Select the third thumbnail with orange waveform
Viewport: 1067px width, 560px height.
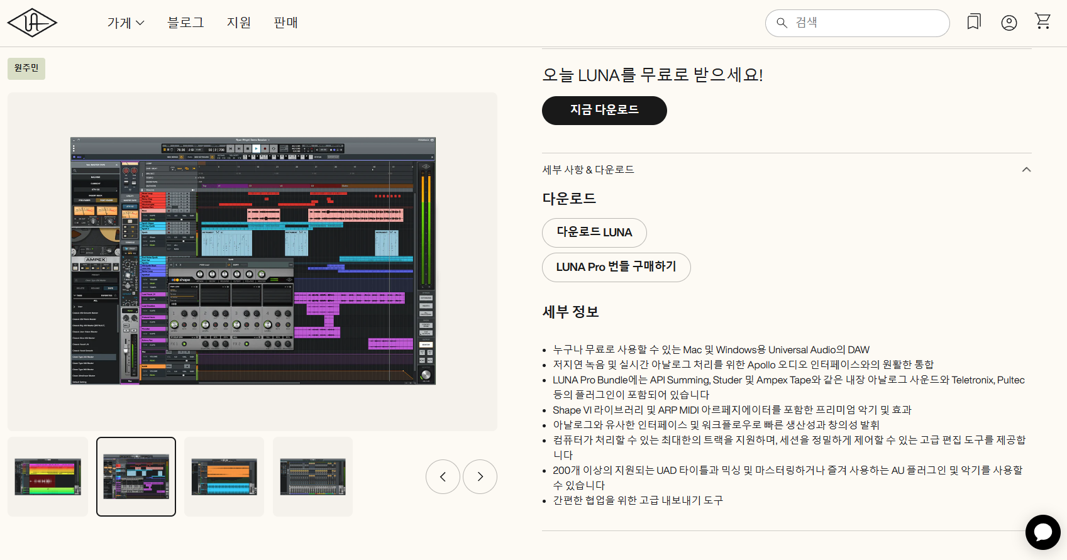coord(224,476)
